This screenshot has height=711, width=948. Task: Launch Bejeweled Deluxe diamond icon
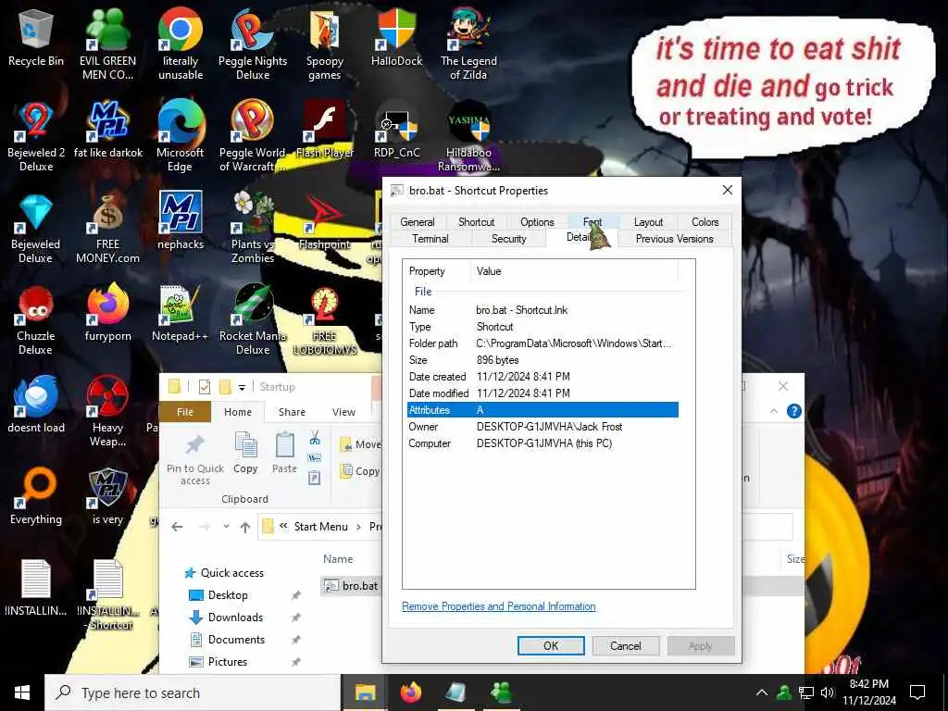[36, 228]
